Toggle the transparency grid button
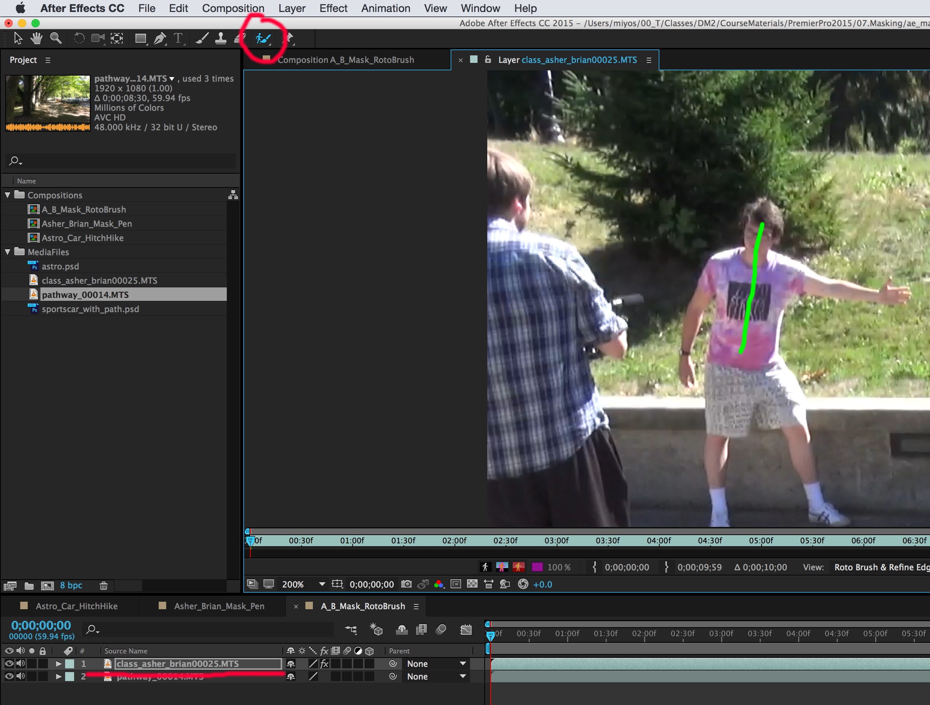This screenshot has height=705, width=930. coord(472,584)
